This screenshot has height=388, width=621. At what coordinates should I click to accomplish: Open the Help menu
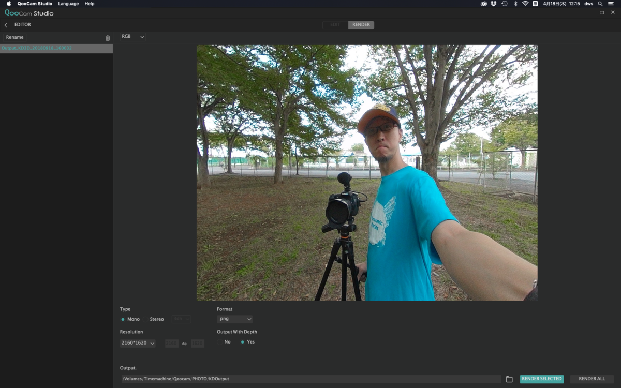coord(90,4)
